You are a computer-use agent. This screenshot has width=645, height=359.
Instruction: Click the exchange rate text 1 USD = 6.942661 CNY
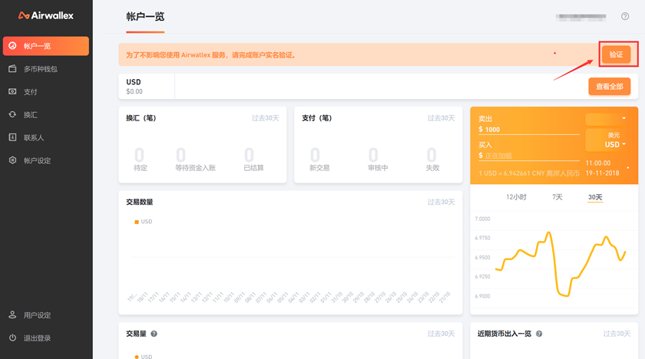point(529,173)
